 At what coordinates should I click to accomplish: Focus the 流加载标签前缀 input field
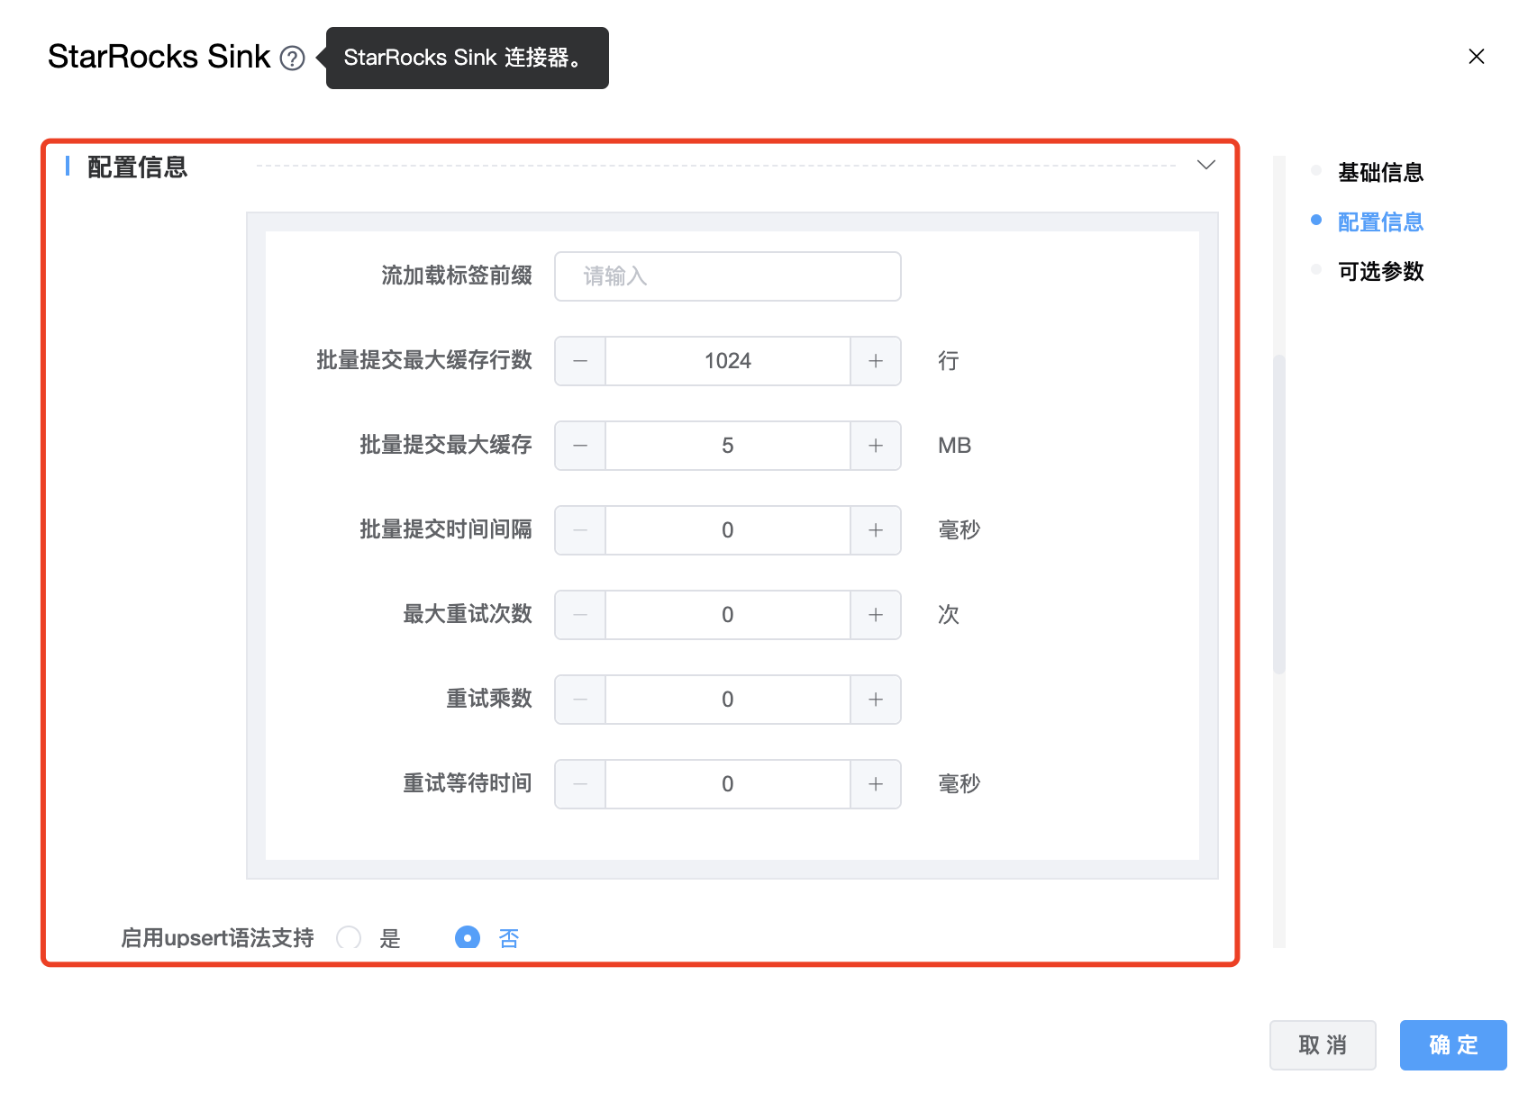727,276
